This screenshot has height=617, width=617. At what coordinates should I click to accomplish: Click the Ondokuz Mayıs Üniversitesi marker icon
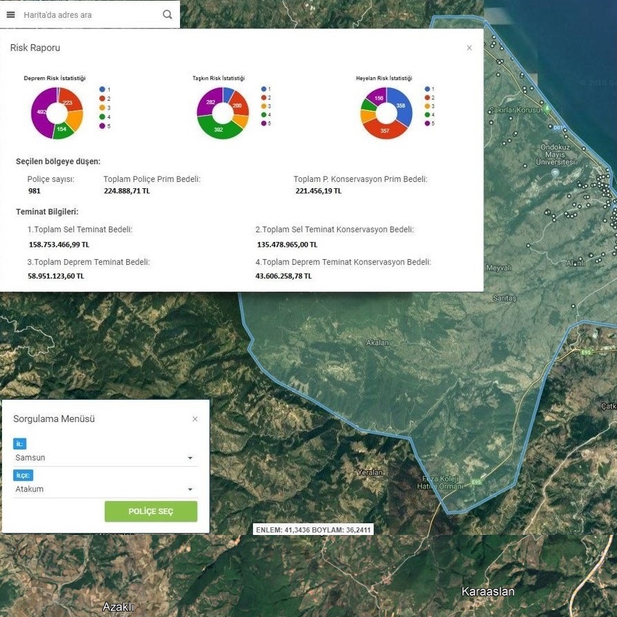click(556, 172)
